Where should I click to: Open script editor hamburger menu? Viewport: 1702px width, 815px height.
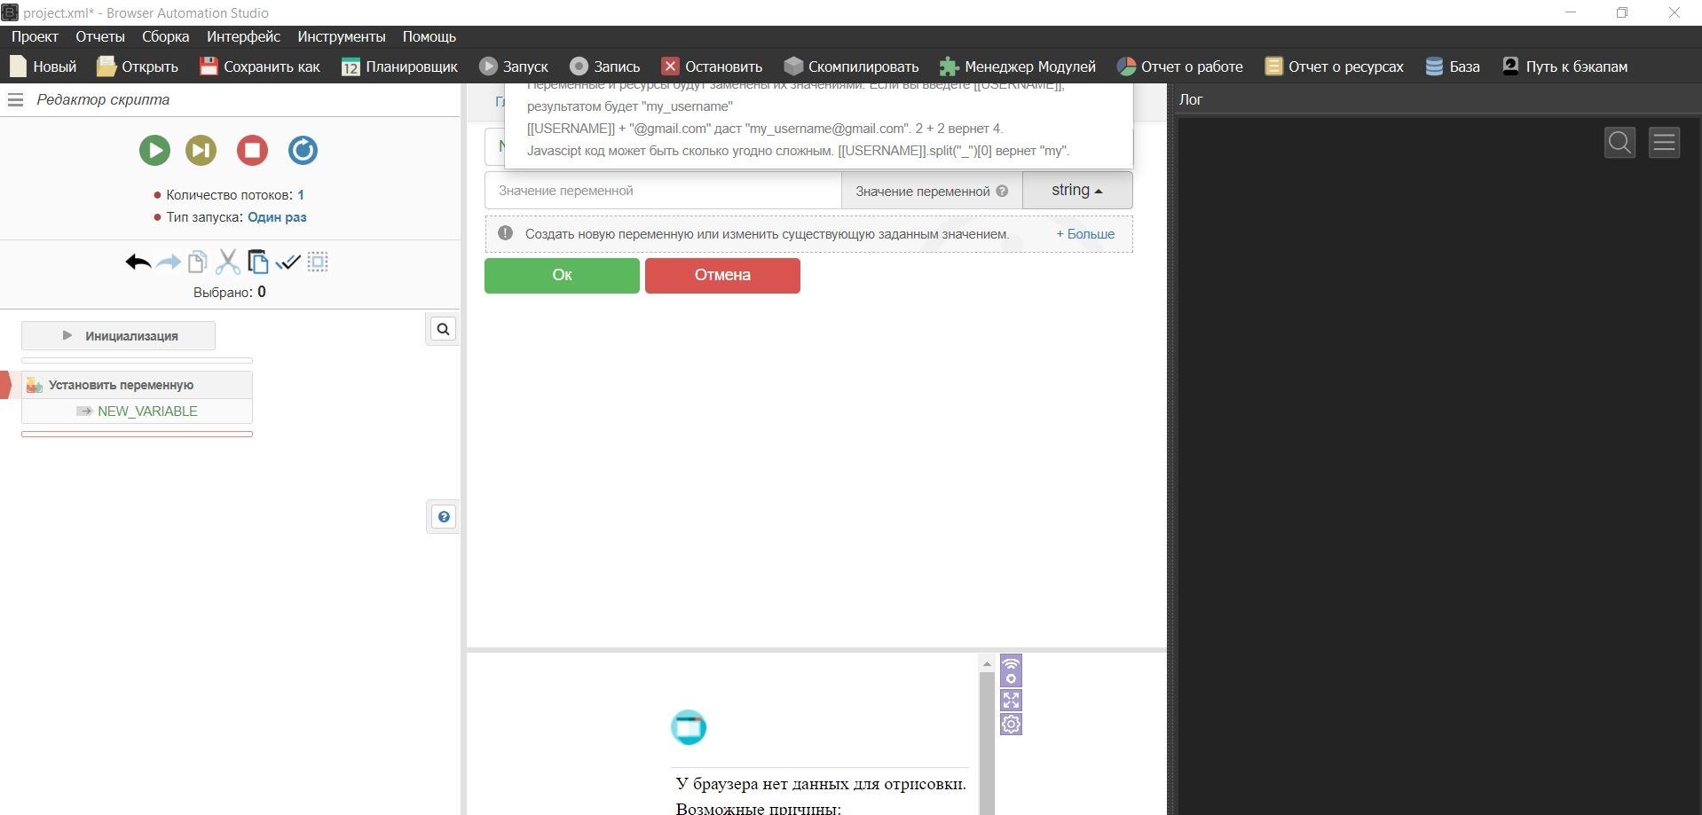click(15, 99)
